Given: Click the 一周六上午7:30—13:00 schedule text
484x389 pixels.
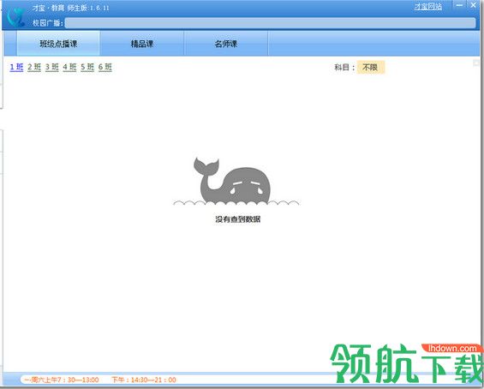Looking at the screenshot, I should (x=62, y=380).
